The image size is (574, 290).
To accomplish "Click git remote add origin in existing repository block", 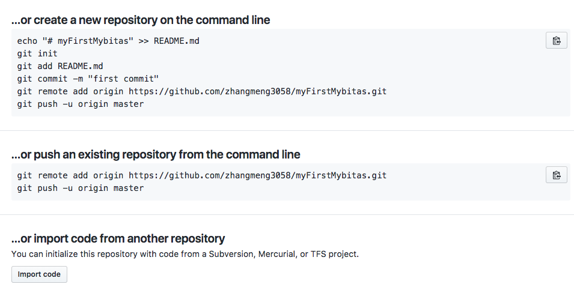I will tap(202, 175).
